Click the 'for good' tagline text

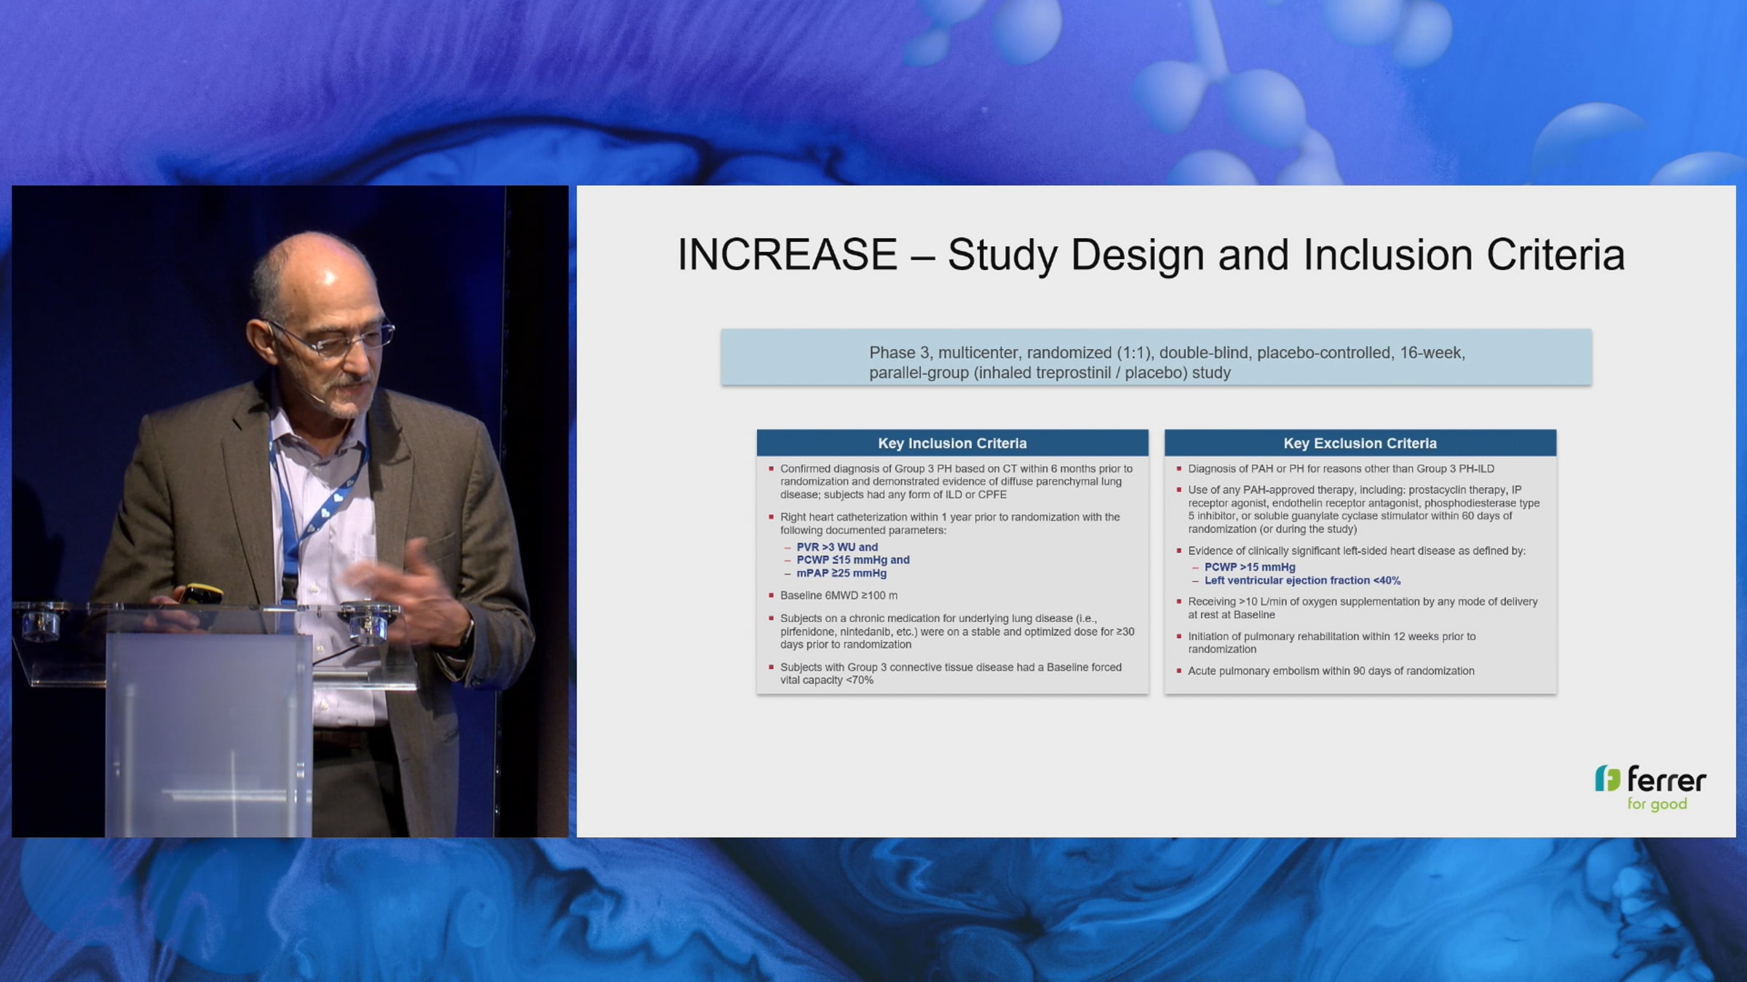[x=1657, y=804]
